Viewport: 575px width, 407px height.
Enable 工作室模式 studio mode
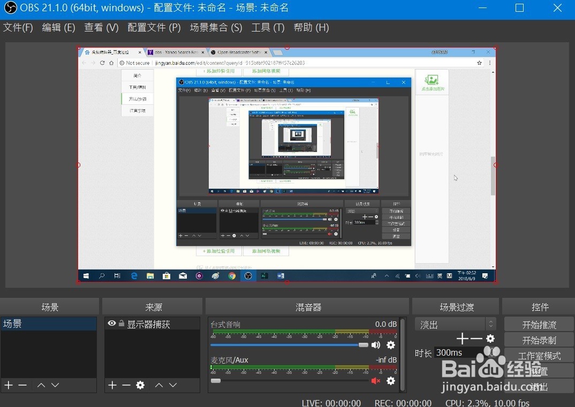pyautogui.click(x=539, y=356)
